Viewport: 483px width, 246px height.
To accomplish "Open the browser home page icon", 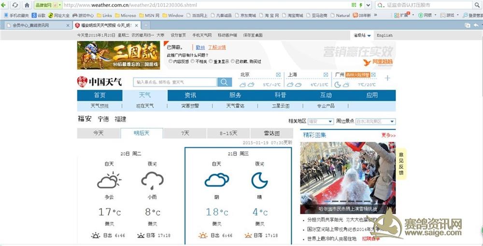I will (x=27, y=5).
